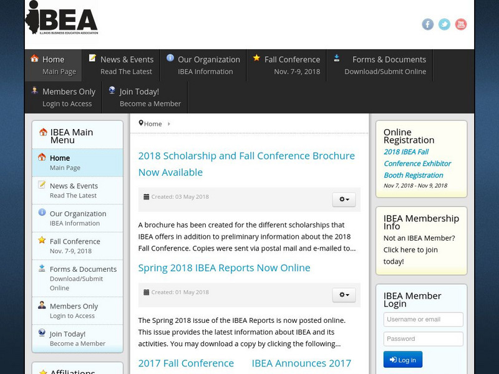Screen dimensions: 499x374
Task: Open the IBEA Facebook page icon
Action: click(x=428, y=24)
